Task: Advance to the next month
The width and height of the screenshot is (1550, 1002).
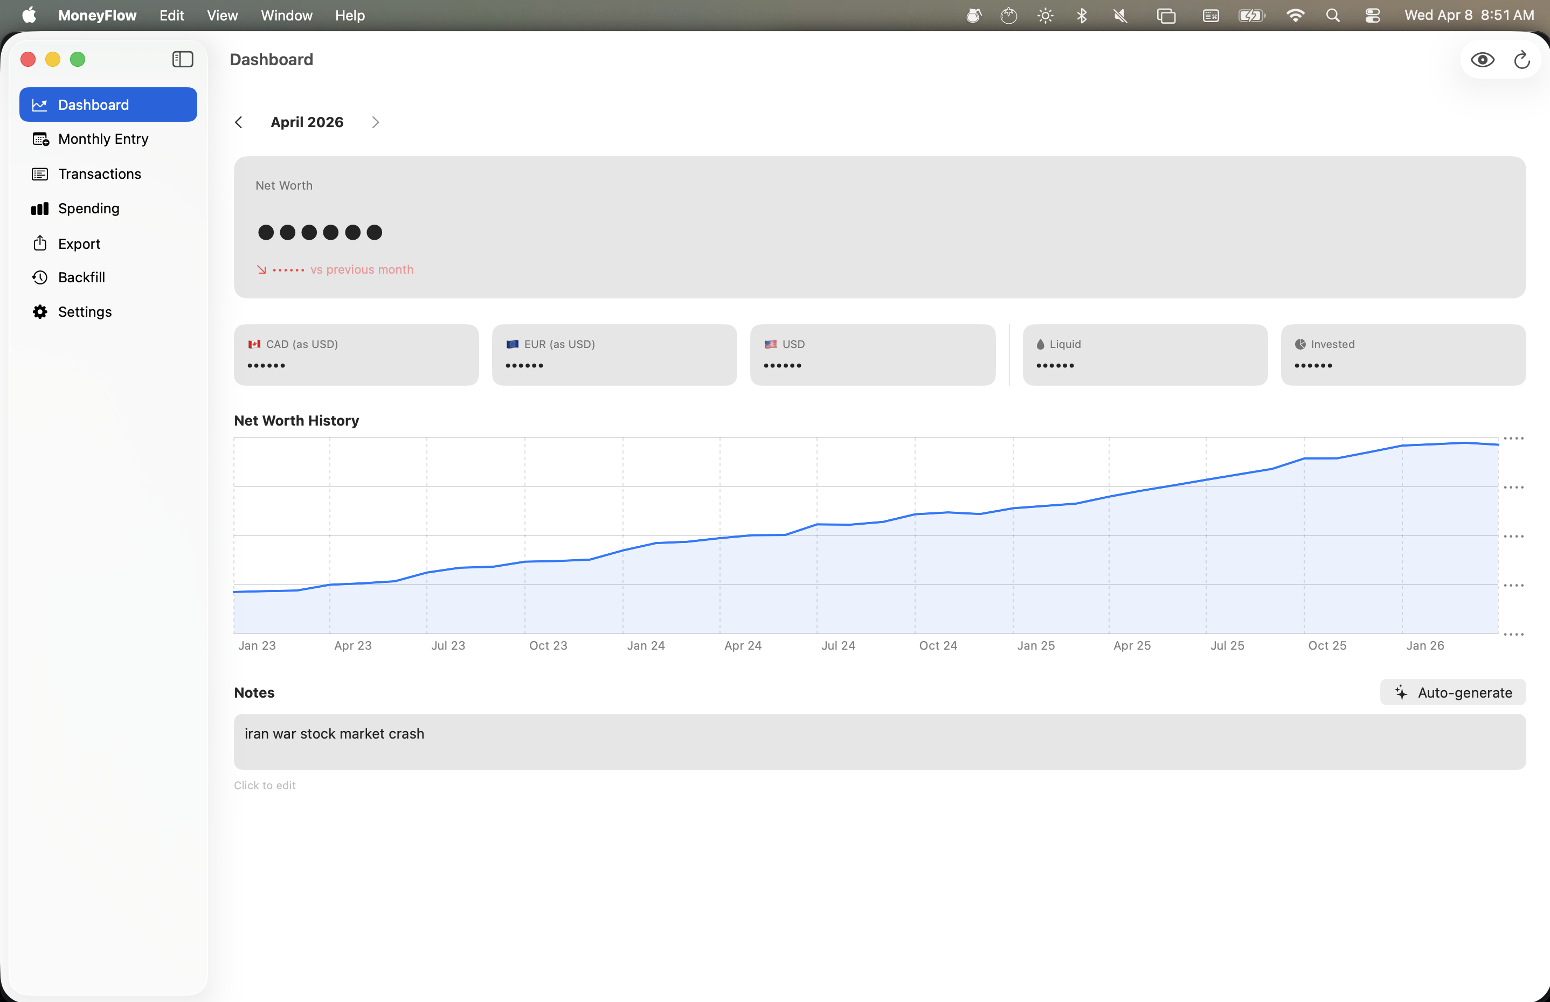Action: point(375,122)
